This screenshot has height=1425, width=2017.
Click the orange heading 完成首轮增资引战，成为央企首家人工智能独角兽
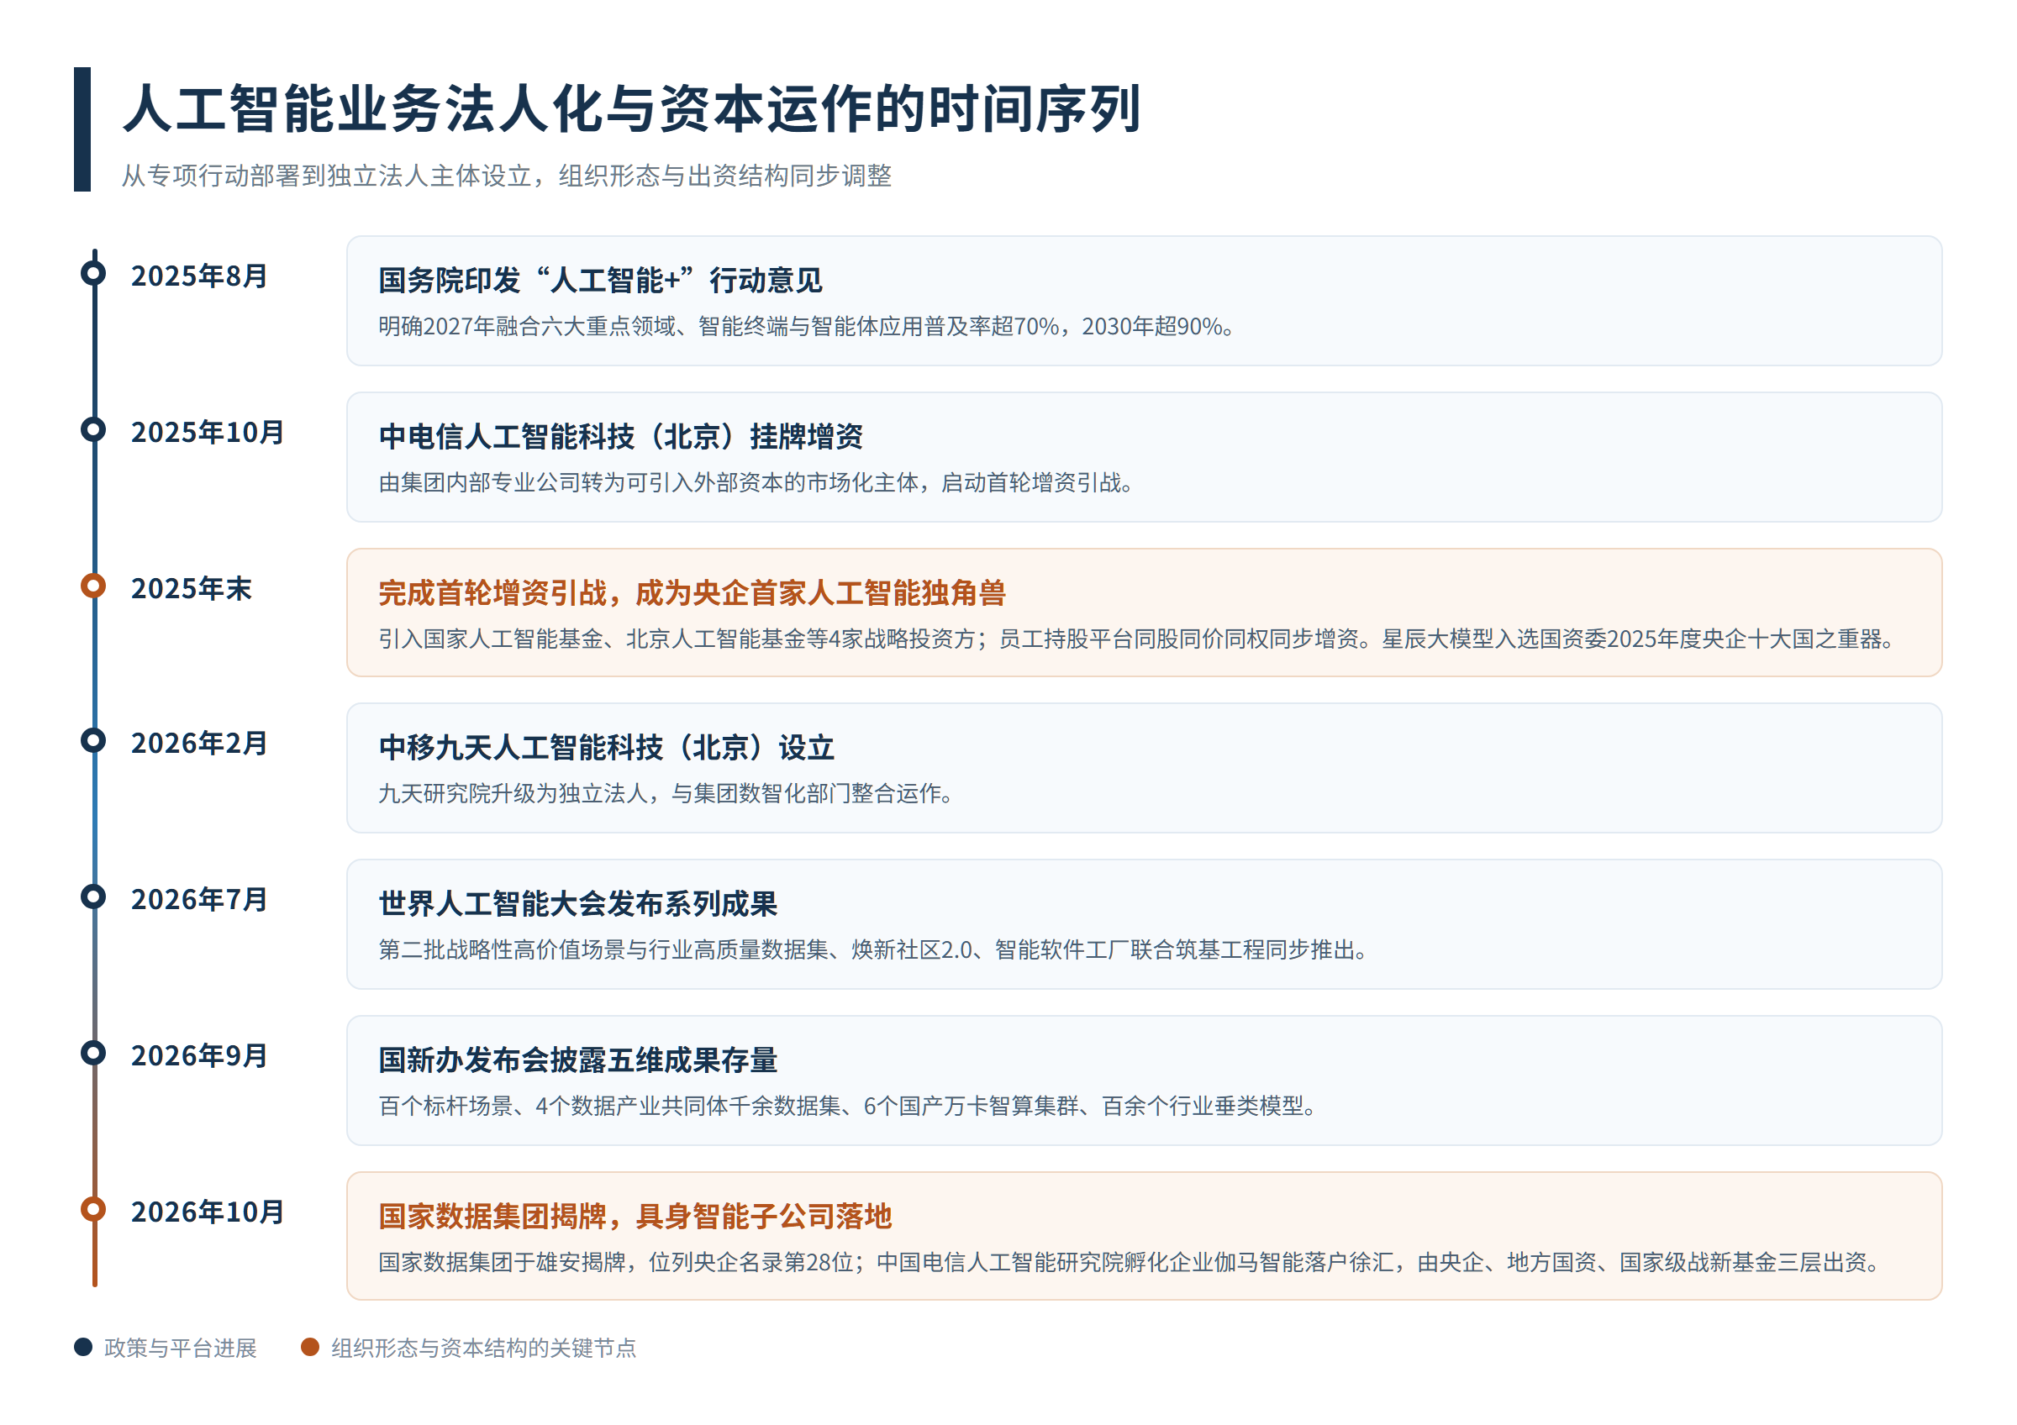(x=693, y=592)
